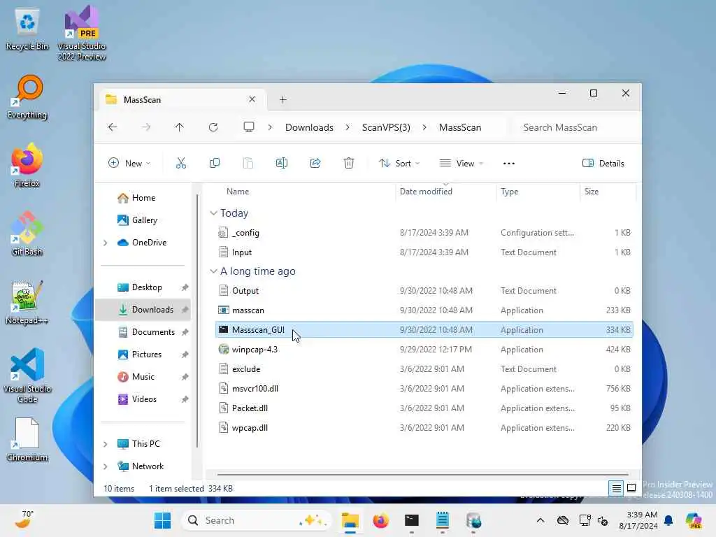The image size is (716, 537).
Task: Click the Downloads breadcrumb segment
Action: coord(309,127)
